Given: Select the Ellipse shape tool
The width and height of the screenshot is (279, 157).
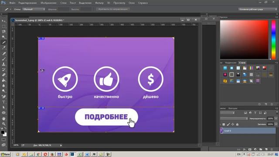Looking at the screenshot, I should (3, 113).
